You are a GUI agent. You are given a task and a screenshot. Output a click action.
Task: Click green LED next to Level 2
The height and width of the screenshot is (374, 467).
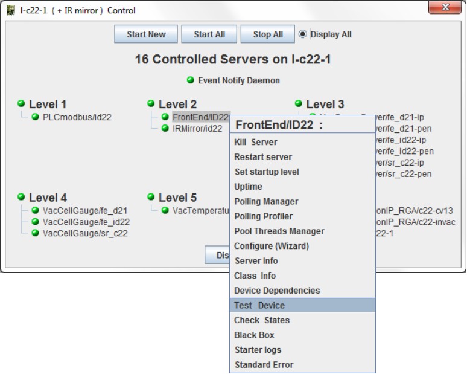[151, 104]
